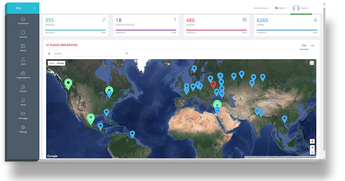Image resolution: width=345 pixels, height=181 pixels.
Task: Click the Search input field
Action: [88, 54]
